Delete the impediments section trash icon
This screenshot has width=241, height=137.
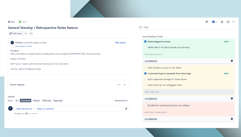click(x=232, y=119)
